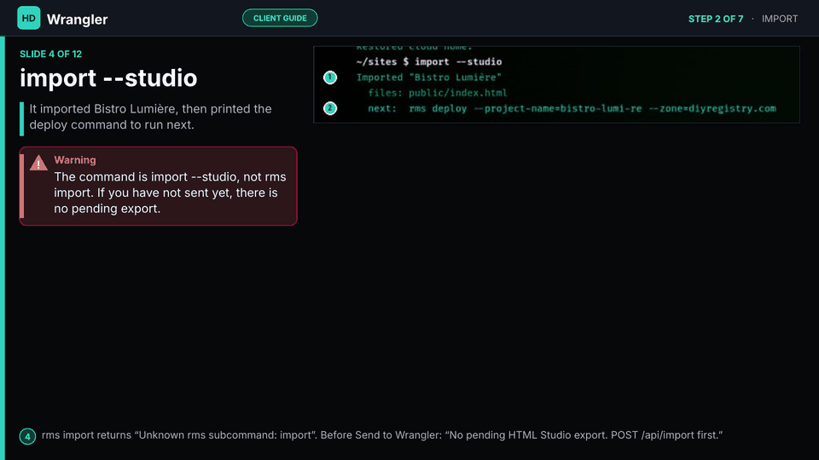The image size is (819, 460).
Task: Click the numbered 4 footnote badge
Action: (x=27, y=436)
